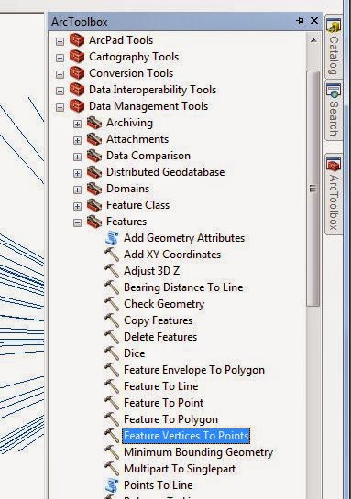351x499 pixels.
Task: Click the scrollbar up arrow
Action: (x=313, y=40)
